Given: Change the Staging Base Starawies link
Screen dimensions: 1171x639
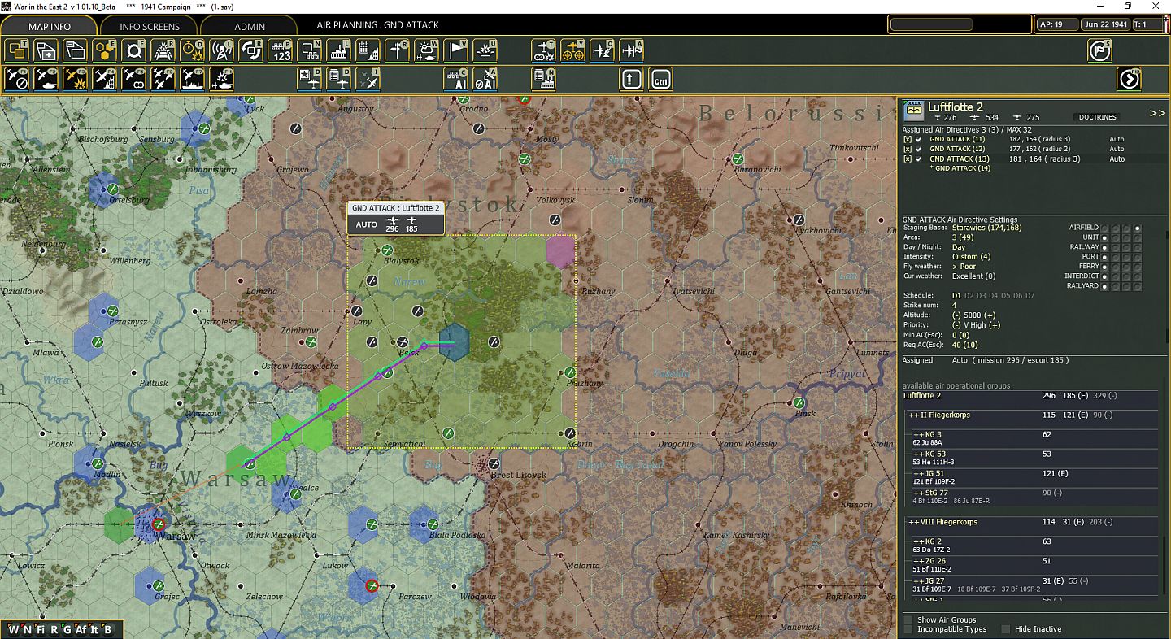Looking at the screenshot, I should 988,228.
